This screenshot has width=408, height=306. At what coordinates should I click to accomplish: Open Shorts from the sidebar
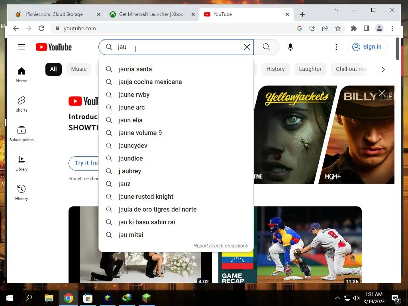coord(22,104)
